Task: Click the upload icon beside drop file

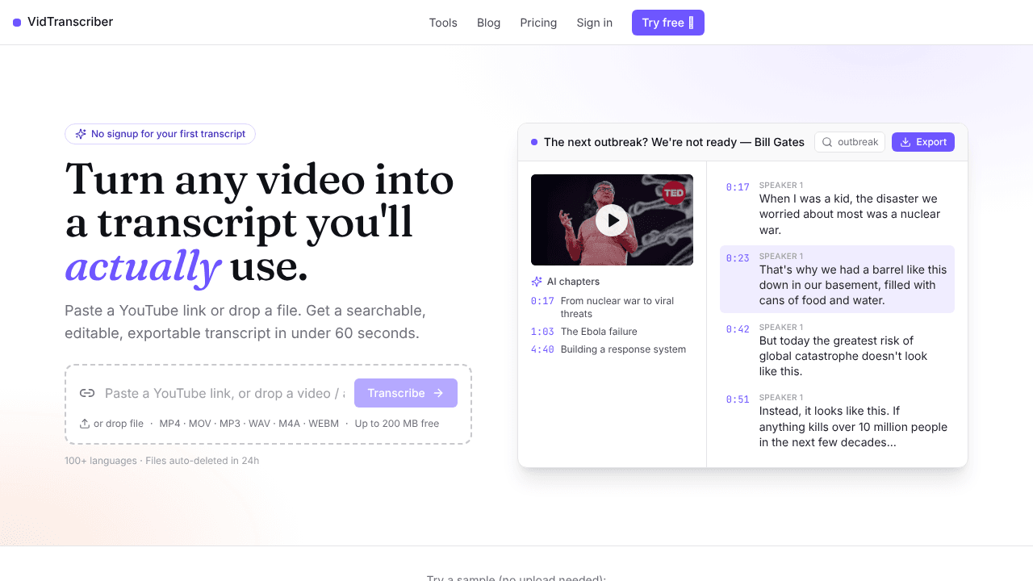Action: tap(85, 424)
